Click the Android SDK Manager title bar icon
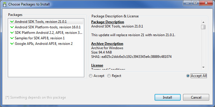The image size is (215, 107). (5, 4)
